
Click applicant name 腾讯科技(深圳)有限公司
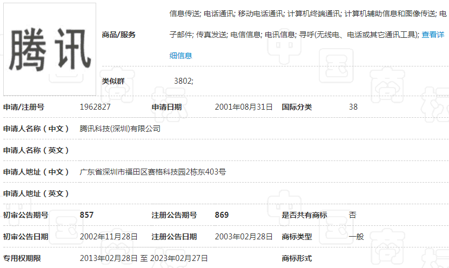120,129
